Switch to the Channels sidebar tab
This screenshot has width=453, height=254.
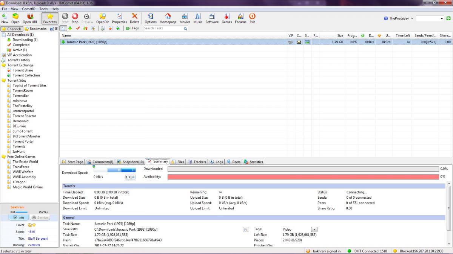[12, 29]
